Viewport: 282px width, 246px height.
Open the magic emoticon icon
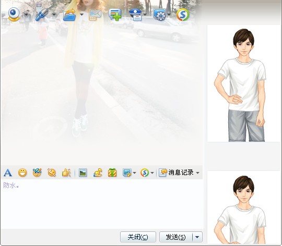[37, 173]
